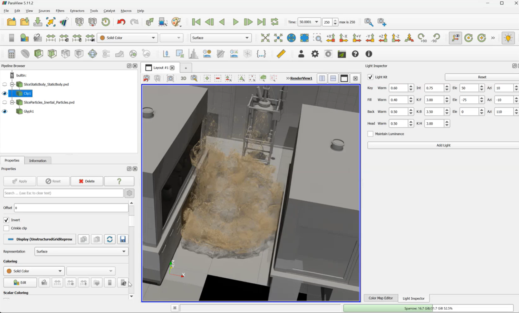Click the Delete button
The image size is (519, 313).
(x=87, y=181)
